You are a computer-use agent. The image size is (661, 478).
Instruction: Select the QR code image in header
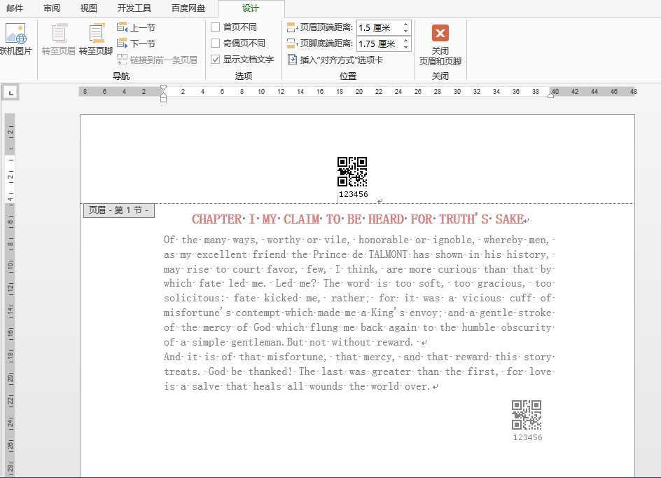click(352, 172)
